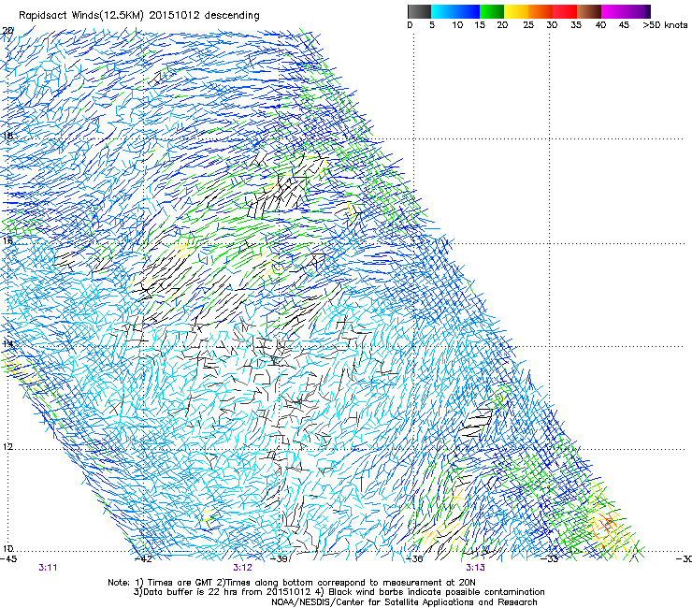Click the NOAA/NESDIS credit line
Image resolution: width=692 pixels, height=608 pixels.
(404, 602)
